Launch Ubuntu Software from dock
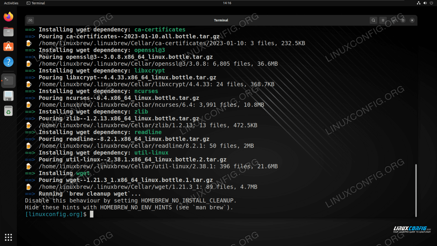The image size is (437, 246). [8, 47]
